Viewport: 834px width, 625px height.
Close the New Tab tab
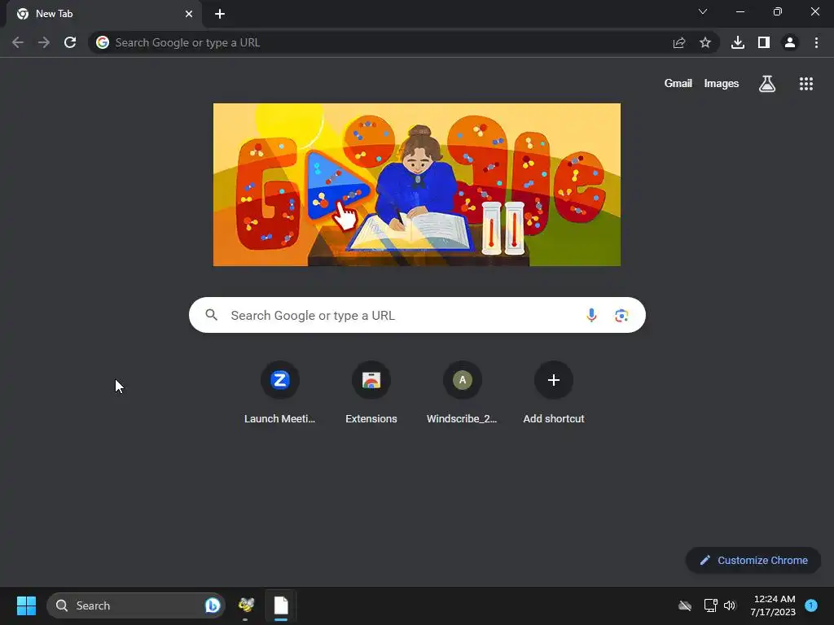pos(189,14)
